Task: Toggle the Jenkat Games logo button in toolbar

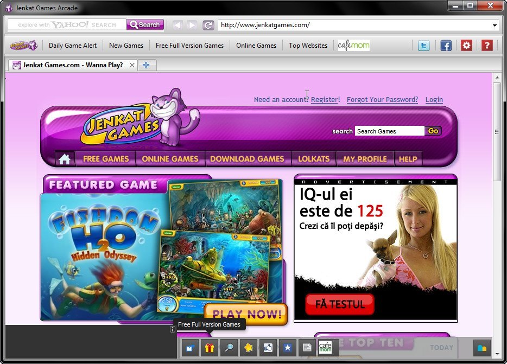Action: pyautogui.click(x=22, y=46)
